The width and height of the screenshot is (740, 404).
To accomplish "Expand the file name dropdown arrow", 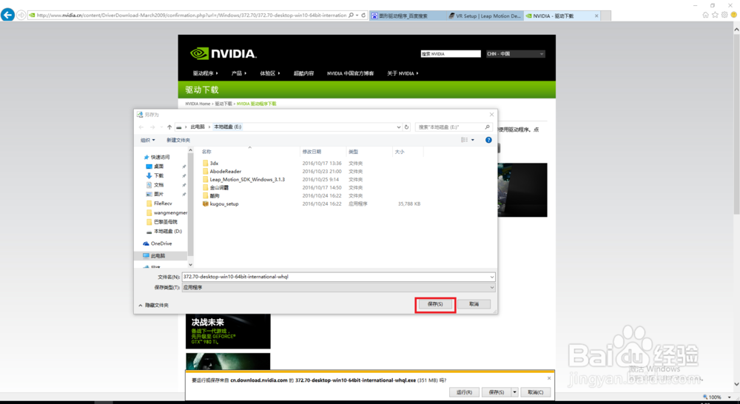I will 492,277.
